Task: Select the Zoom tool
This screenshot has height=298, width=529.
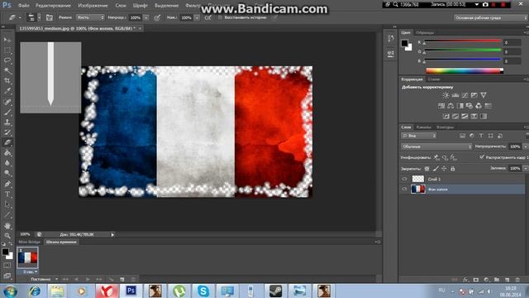Action: pyautogui.click(x=7, y=236)
